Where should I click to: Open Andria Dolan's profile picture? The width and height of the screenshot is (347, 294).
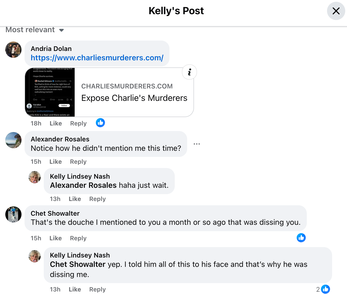click(x=13, y=50)
